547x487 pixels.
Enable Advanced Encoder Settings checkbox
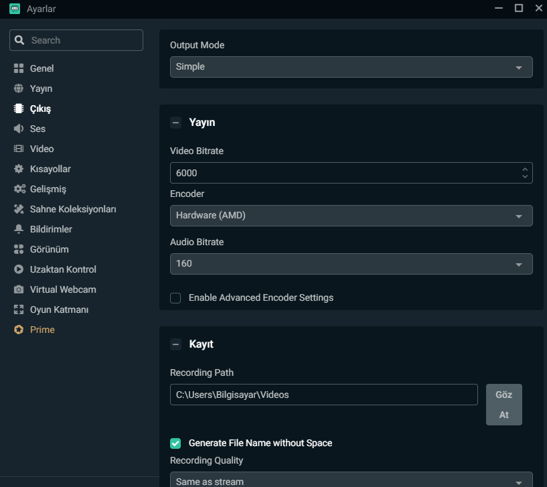(x=175, y=298)
